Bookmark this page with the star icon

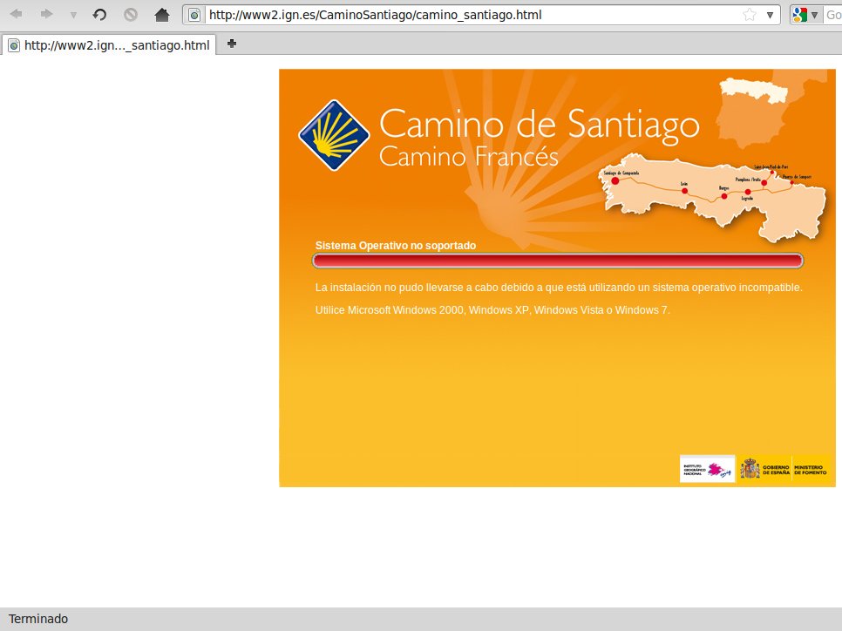(x=749, y=15)
